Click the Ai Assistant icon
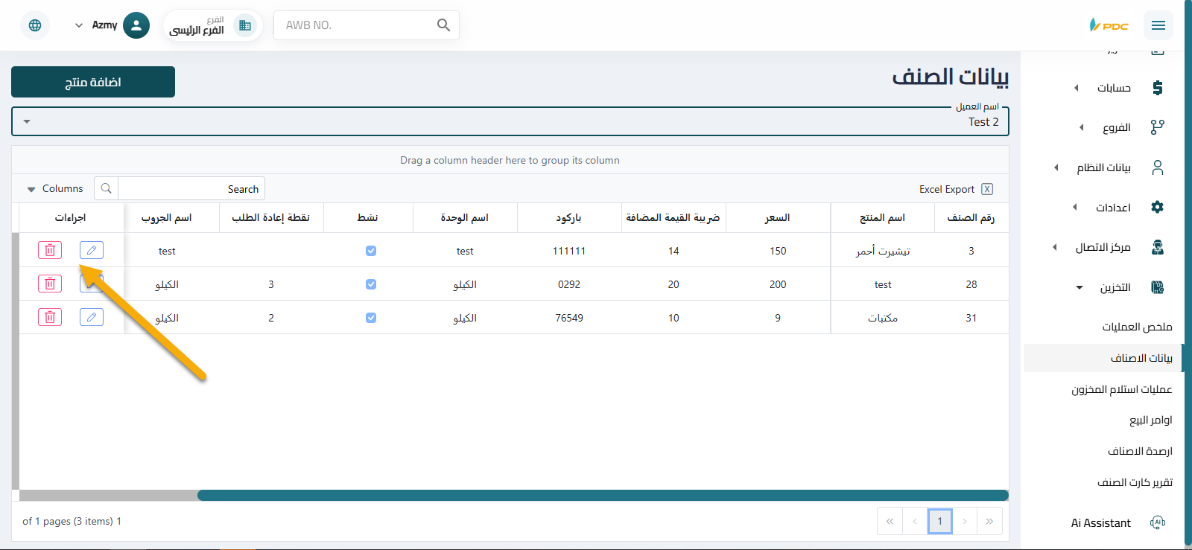1192x550 pixels. pyautogui.click(x=1157, y=522)
